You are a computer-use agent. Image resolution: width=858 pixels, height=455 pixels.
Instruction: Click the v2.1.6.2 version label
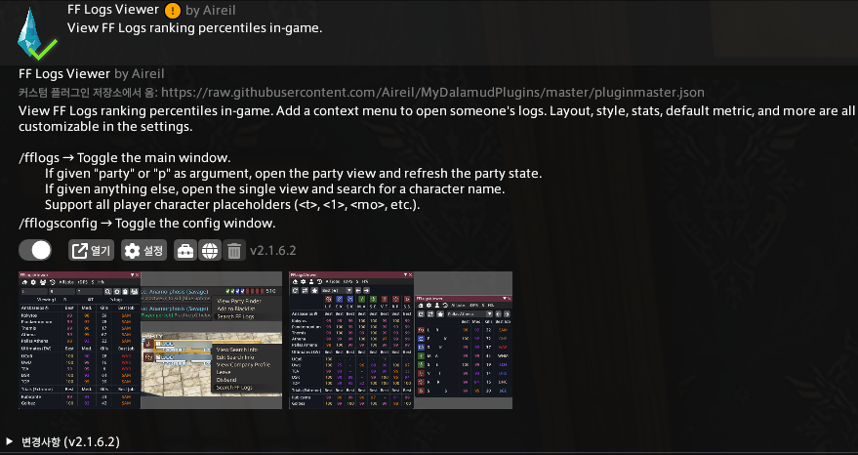tap(272, 251)
